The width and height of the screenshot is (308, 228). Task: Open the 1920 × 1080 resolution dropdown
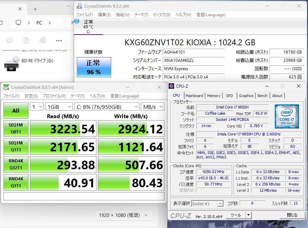(x=123, y=215)
